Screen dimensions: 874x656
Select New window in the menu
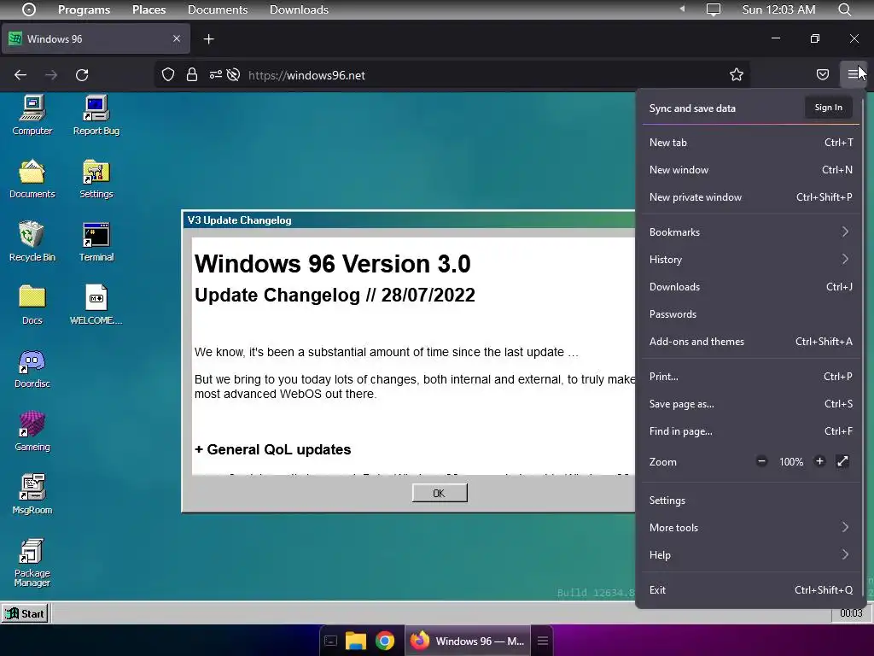click(x=751, y=170)
